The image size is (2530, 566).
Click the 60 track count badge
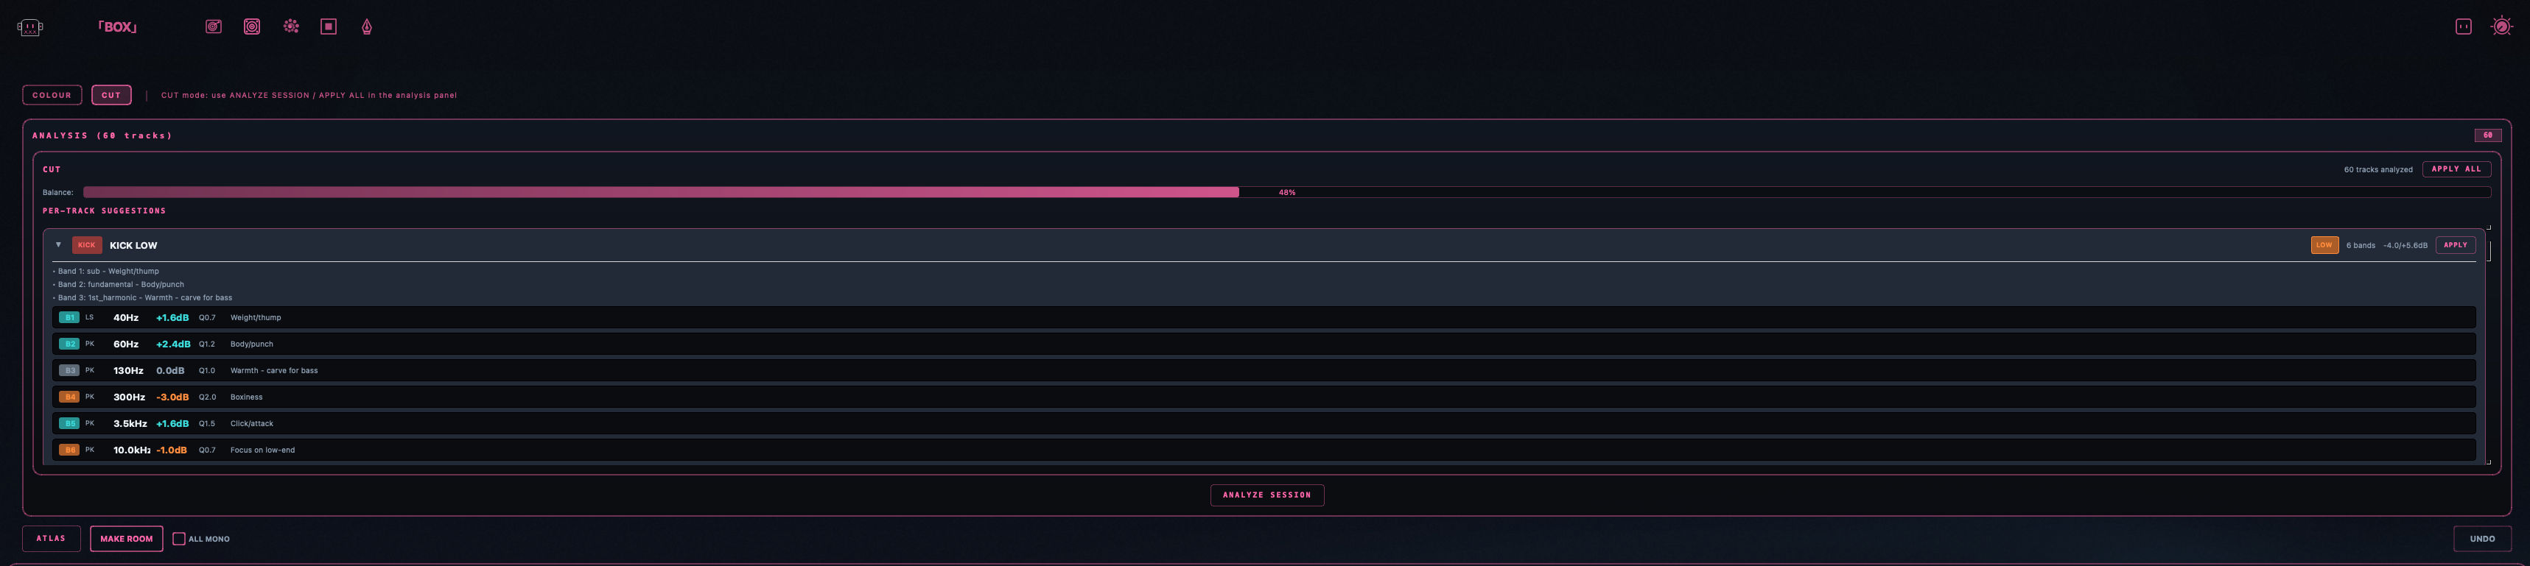(x=2488, y=135)
